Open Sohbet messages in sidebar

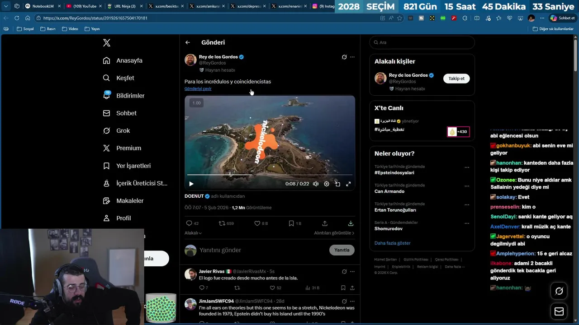[119, 113]
